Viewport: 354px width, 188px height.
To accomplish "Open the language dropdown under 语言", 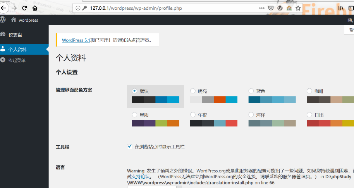I will point(155,187).
